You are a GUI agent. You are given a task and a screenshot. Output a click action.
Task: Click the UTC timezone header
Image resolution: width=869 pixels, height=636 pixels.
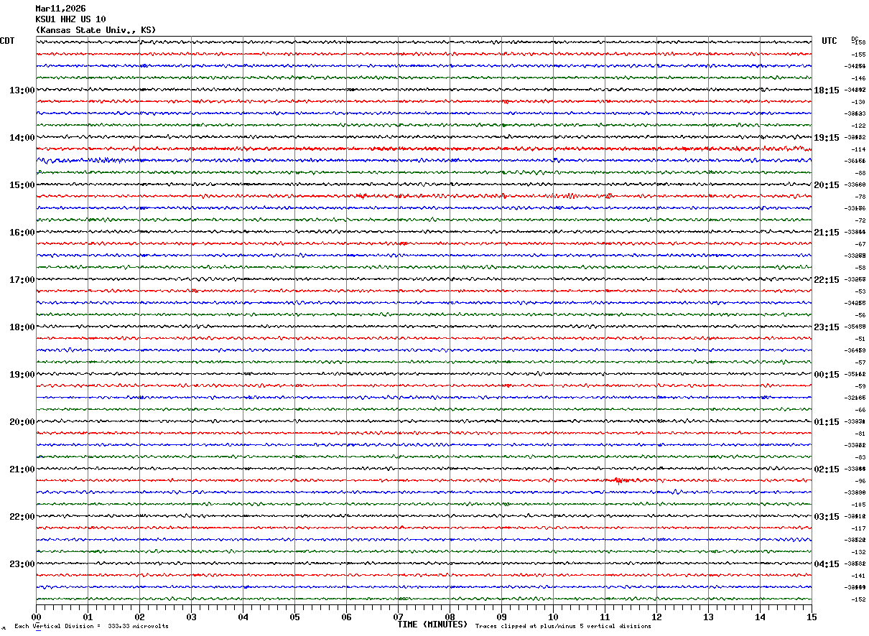[x=829, y=41]
